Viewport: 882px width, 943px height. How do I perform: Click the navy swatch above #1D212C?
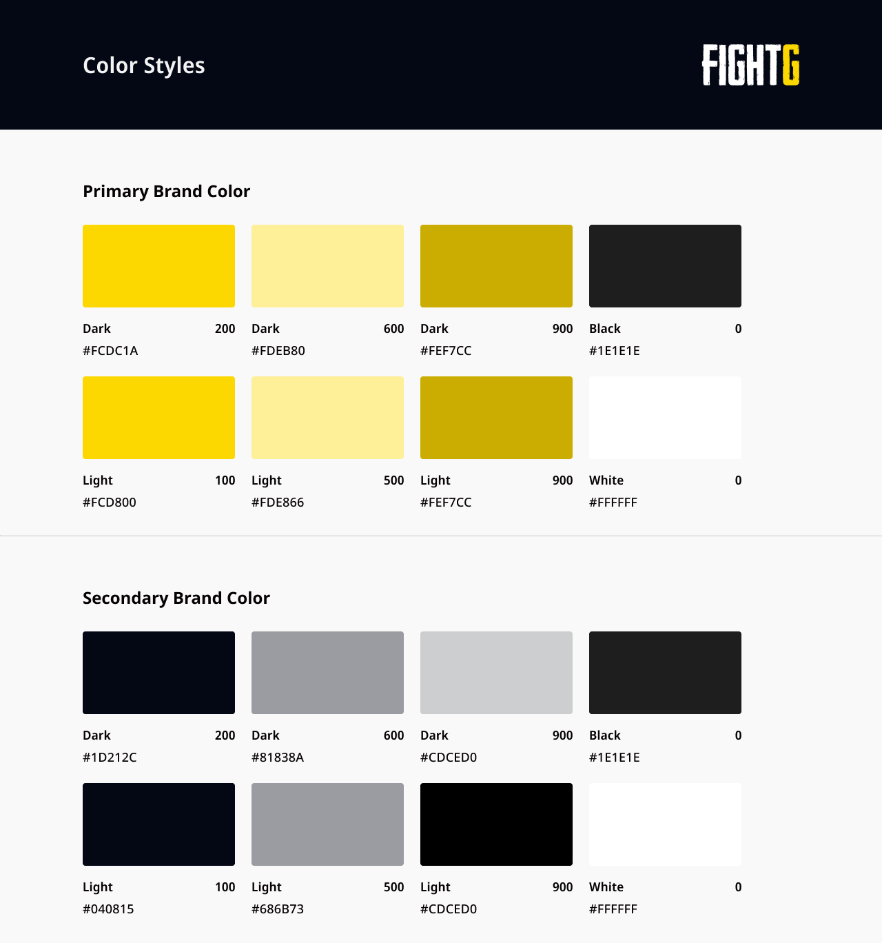pyautogui.click(x=158, y=673)
